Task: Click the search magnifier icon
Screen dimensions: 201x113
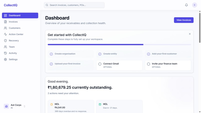Action: point(47,5)
